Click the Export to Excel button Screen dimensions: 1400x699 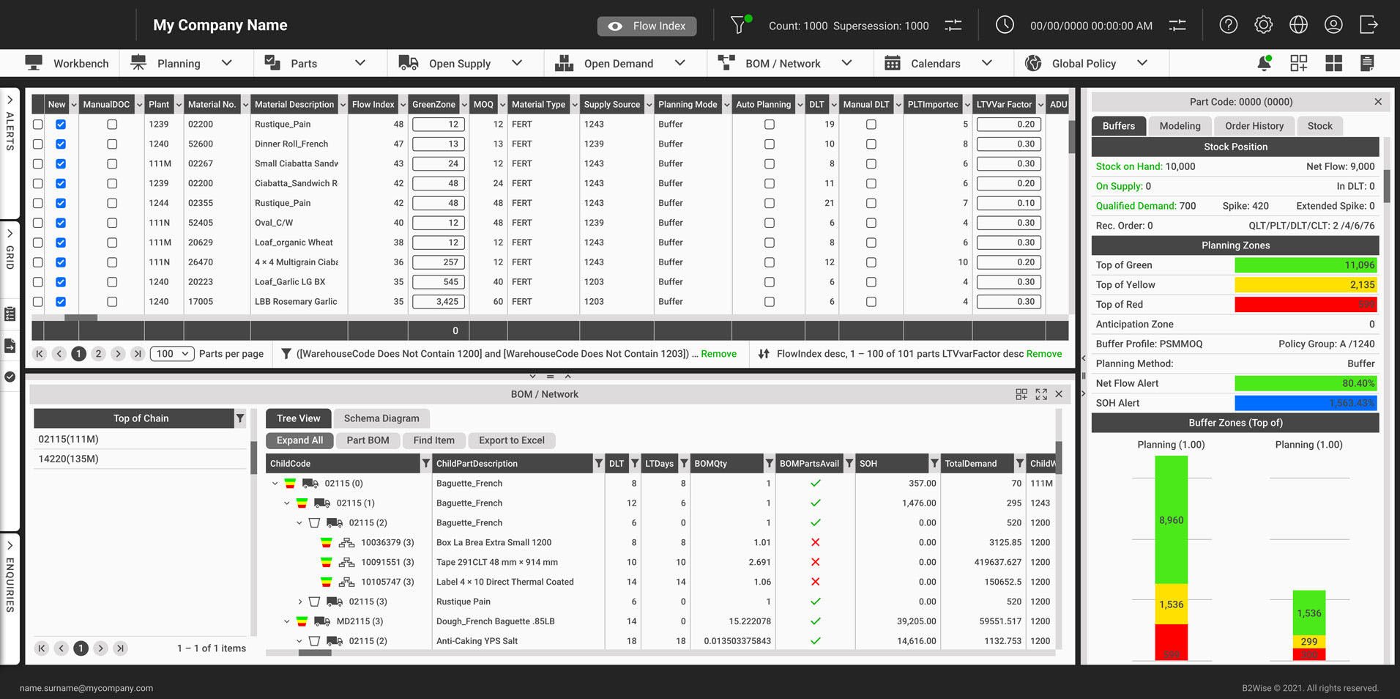512,440
